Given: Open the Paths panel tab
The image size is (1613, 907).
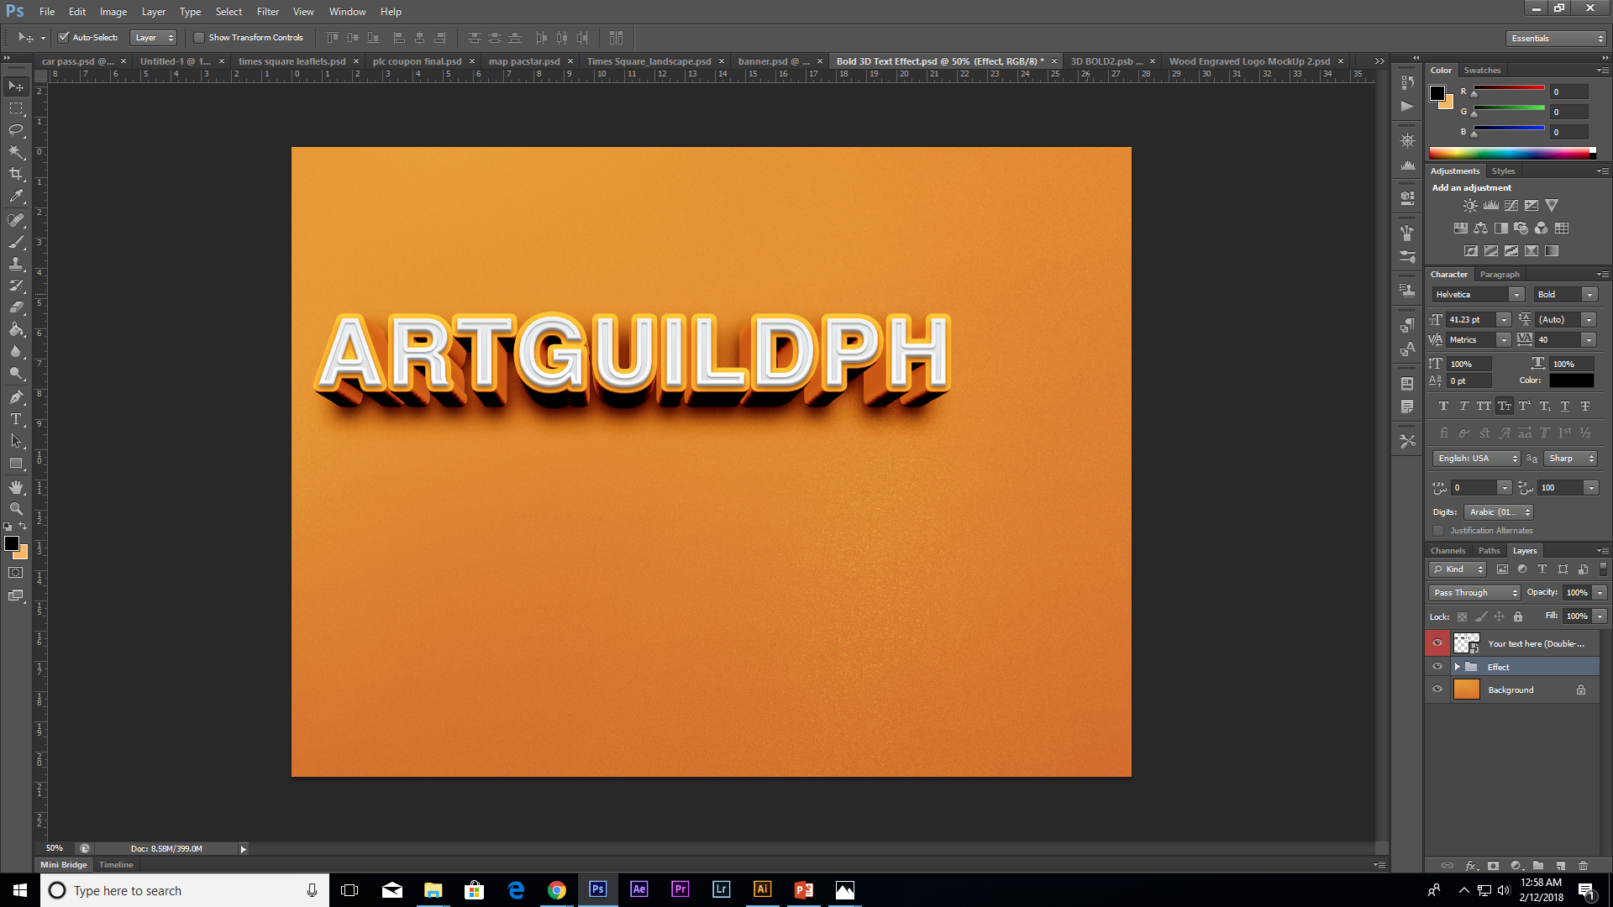Looking at the screenshot, I should pyautogui.click(x=1489, y=551).
